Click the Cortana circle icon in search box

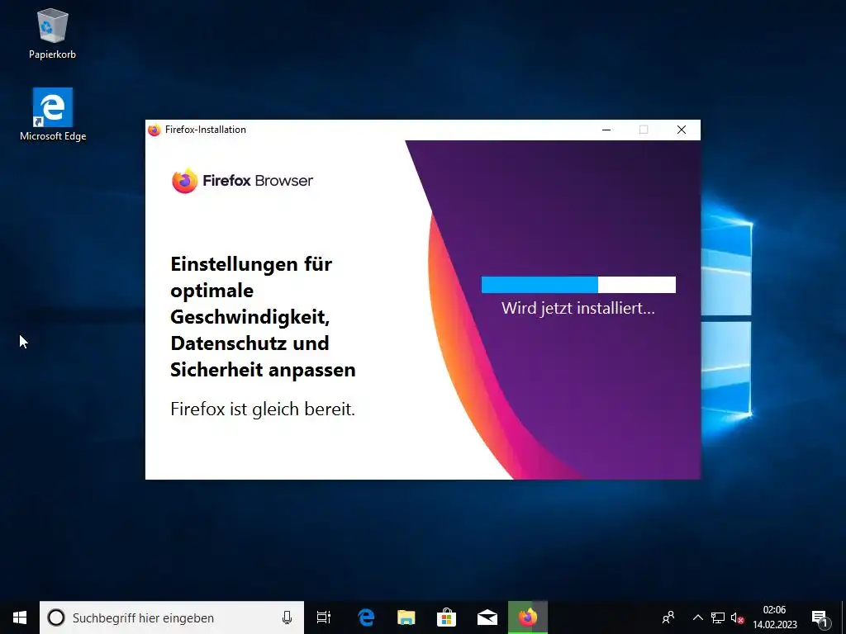[x=56, y=617]
